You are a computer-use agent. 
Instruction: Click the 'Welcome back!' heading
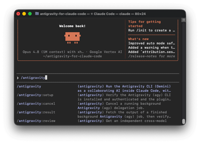[72, 26]
